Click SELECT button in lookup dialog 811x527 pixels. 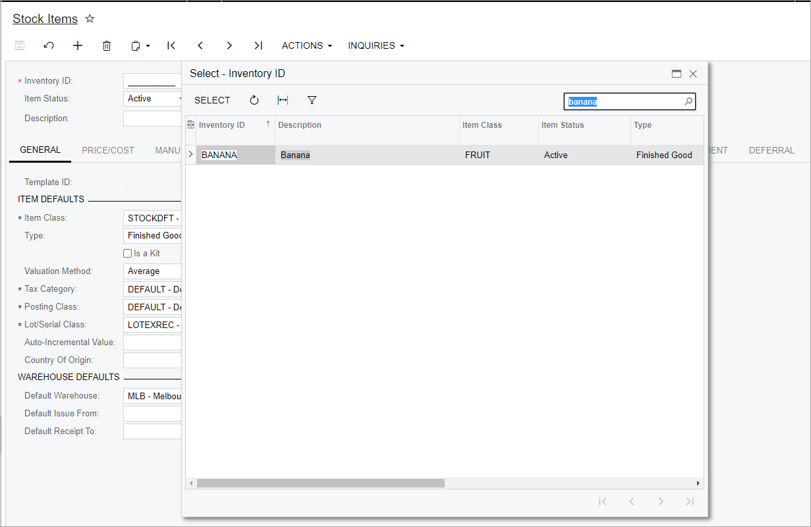click(x=212, y=100)
